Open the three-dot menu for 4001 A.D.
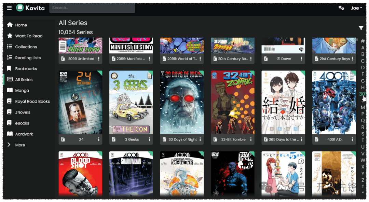Viewport: 369px width, 202px height. coord(352,139)
